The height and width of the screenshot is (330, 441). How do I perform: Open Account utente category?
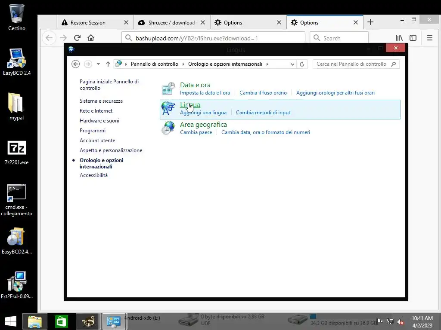pyautogui.click(x=97, y=141)
